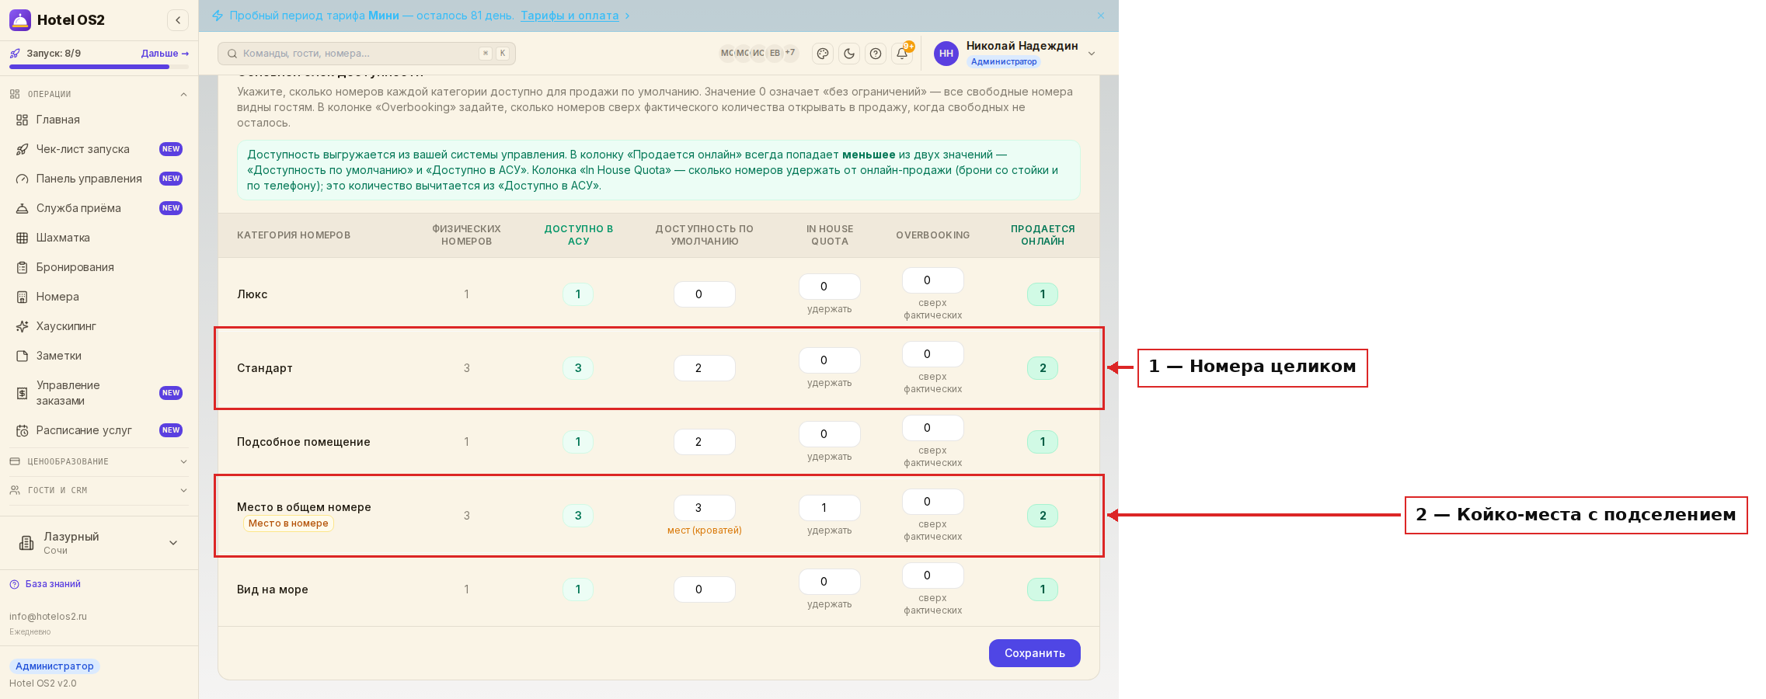
Task: Open Заметки note icon
Action: pyautogui.click(x=23, y=356)
